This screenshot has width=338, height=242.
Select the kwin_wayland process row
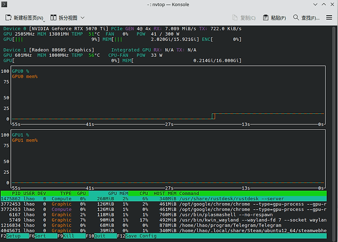pyautogui.click(x=164, y=220)
